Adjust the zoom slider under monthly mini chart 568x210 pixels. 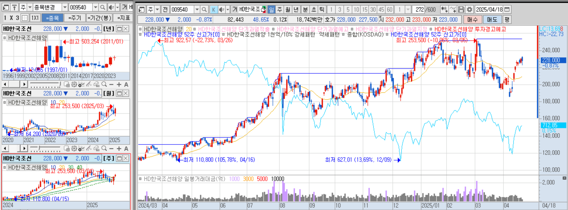tap(45, 149)
